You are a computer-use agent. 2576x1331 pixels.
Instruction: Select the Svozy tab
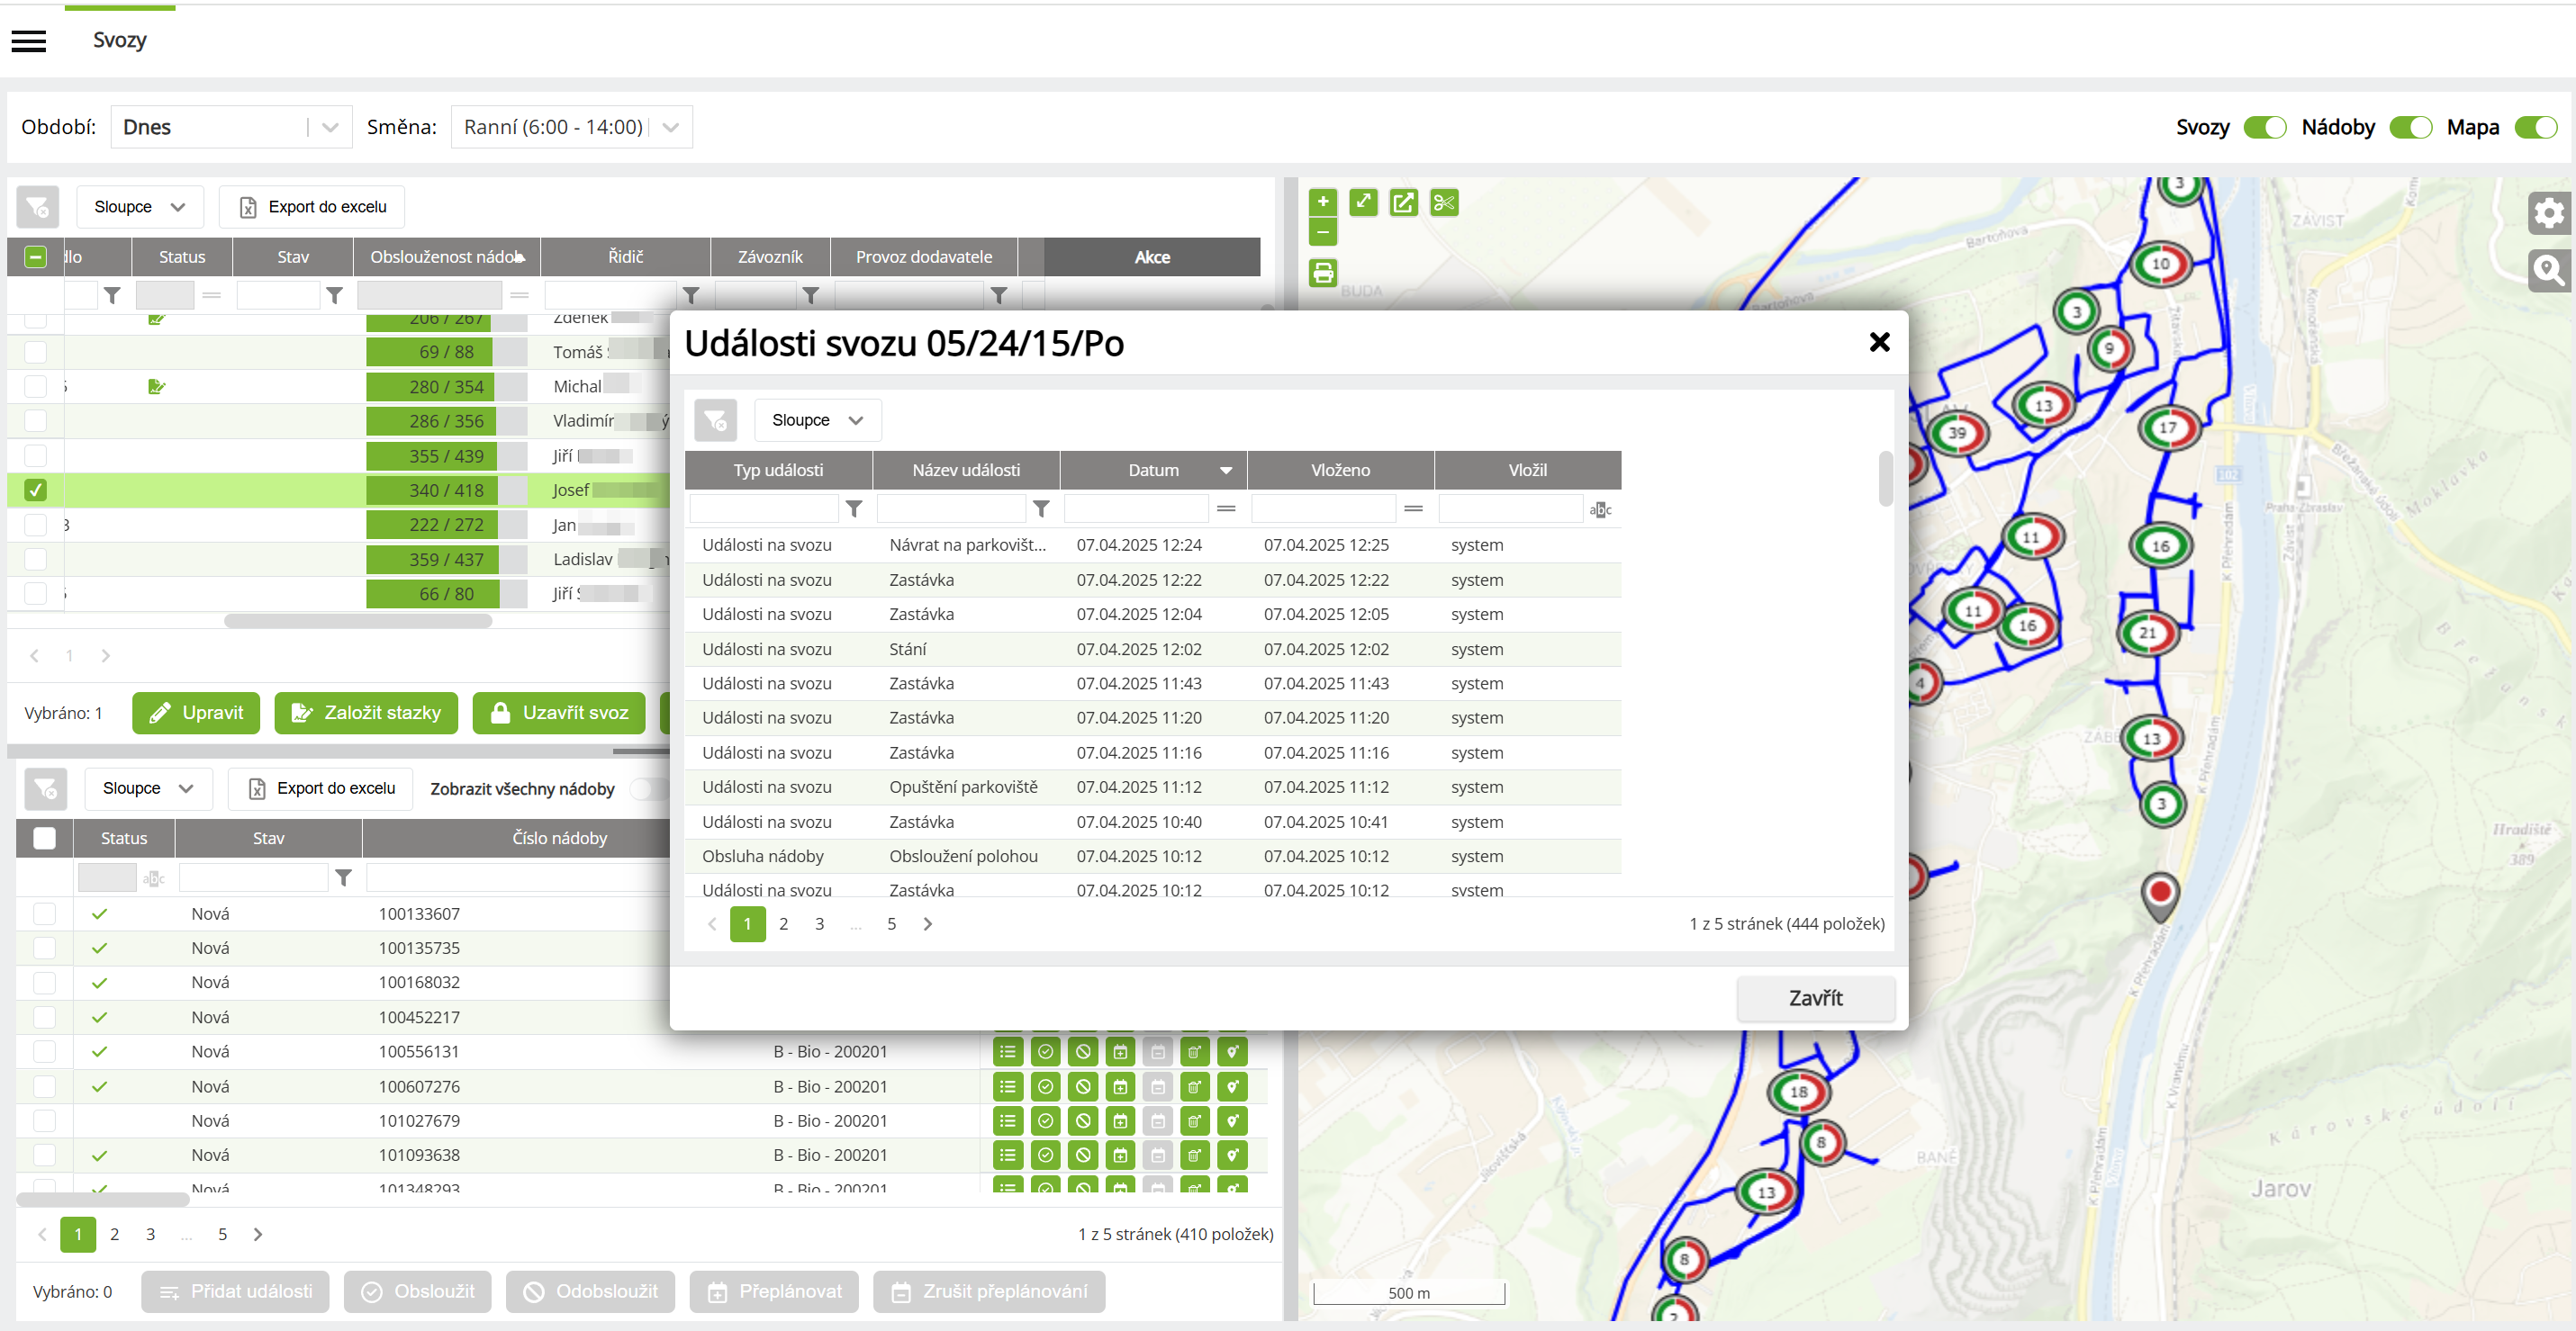pyautogui.click(x=120, y=41)
